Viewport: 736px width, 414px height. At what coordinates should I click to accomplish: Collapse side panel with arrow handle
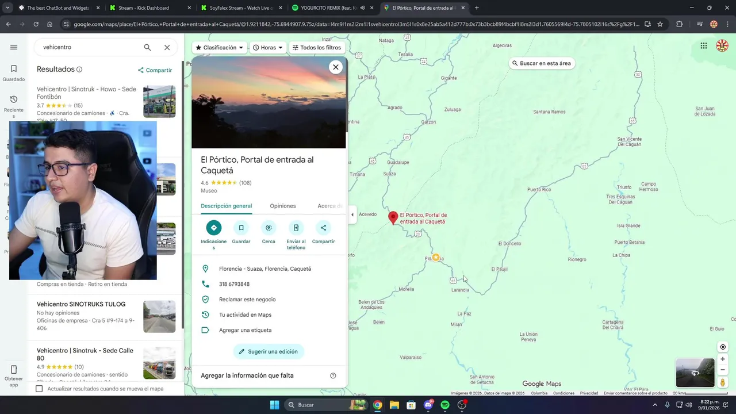[352, 215]
